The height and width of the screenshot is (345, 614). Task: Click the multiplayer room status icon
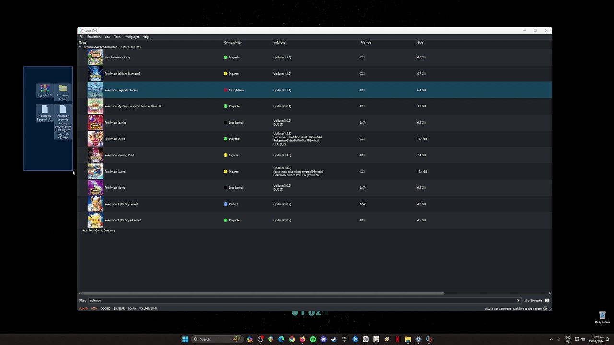tap(545, 308)
